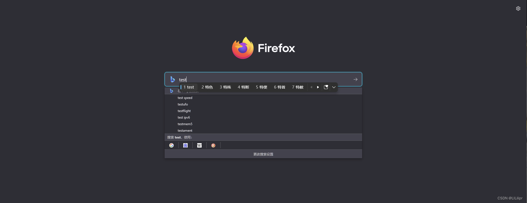Screen dimensions: 527x203
Task: Search with Baidu engine icon
Action: [x=185, y=145]
